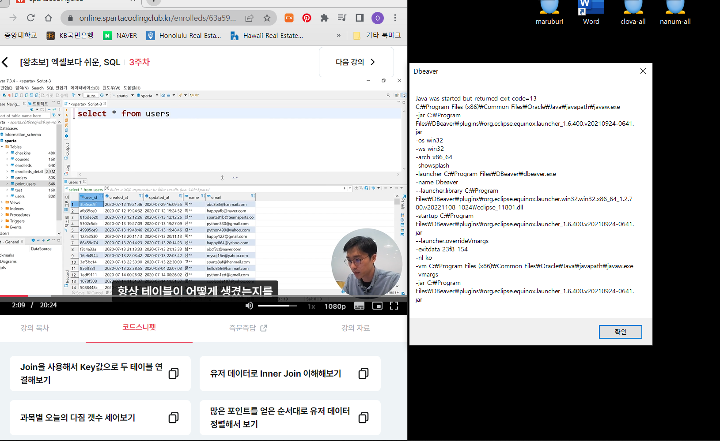Enable picture-in-picture mode

377,306
